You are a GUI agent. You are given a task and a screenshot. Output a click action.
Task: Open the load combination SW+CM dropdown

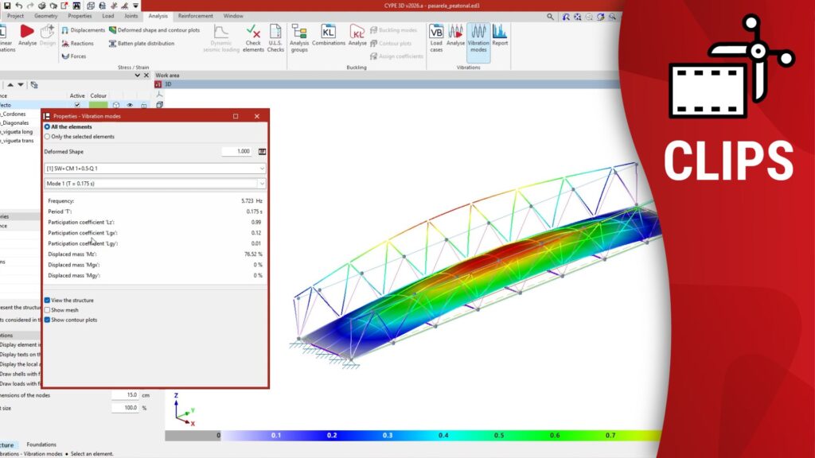click(x=155, y=169)
